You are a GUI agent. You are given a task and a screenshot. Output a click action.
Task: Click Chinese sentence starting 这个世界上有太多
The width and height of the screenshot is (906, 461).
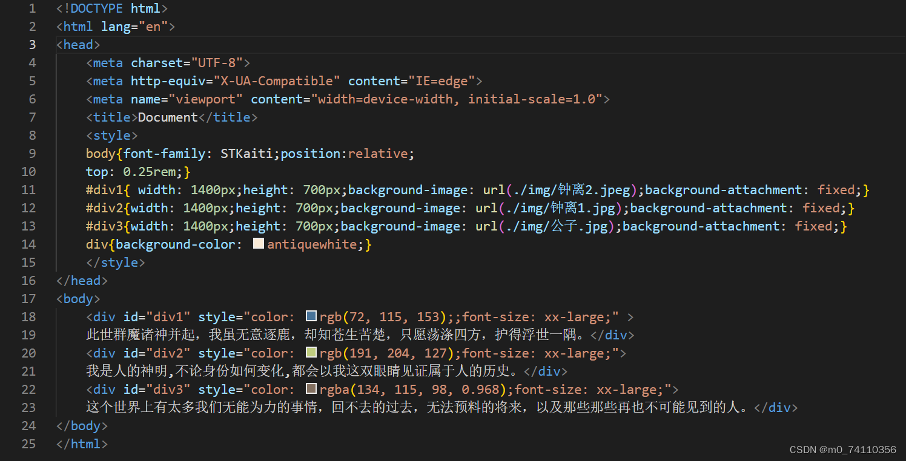point(419,408)
